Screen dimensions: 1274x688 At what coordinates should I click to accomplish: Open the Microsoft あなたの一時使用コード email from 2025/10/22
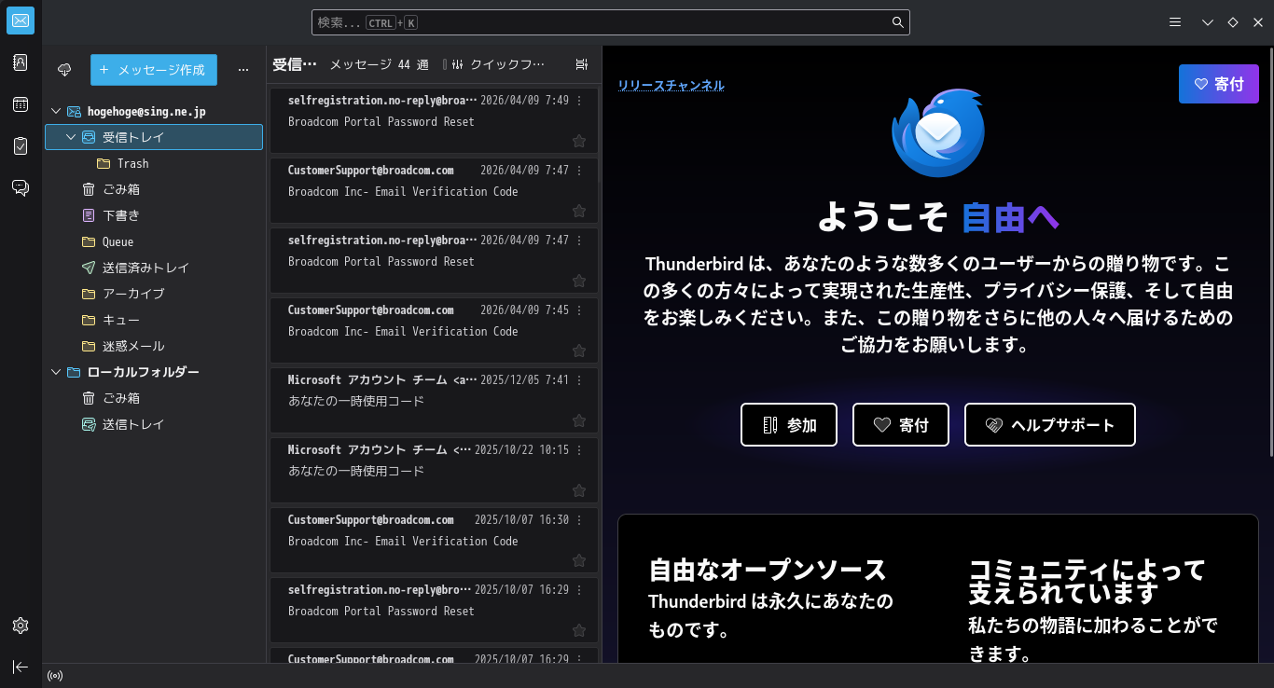pyautogui.click(x=434, y=470)
